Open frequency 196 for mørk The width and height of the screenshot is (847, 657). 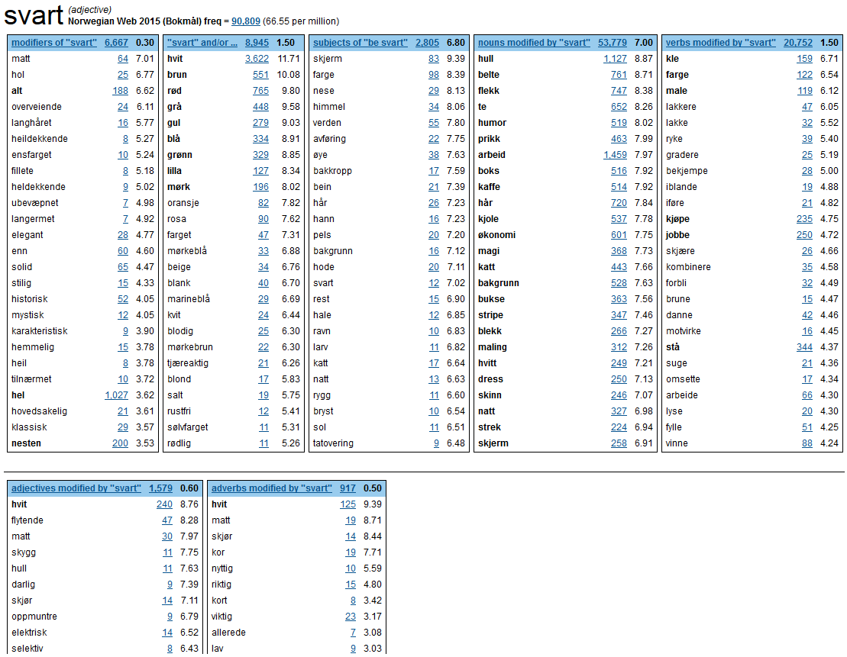tap(260, 187)
